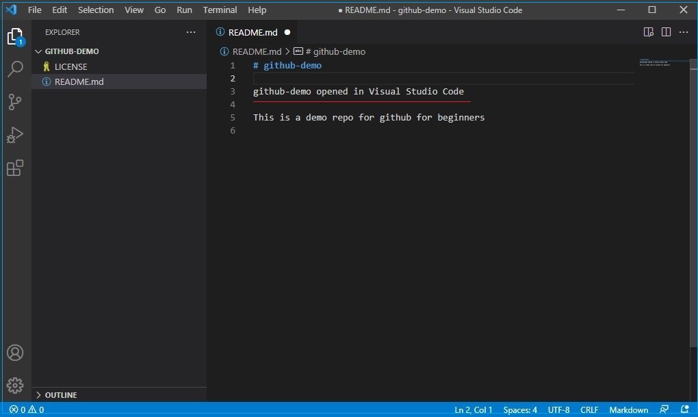Open the LICENSE file in explorer
Image resolution: width=698 pixels, height=417 pixels.
point(119,66)
